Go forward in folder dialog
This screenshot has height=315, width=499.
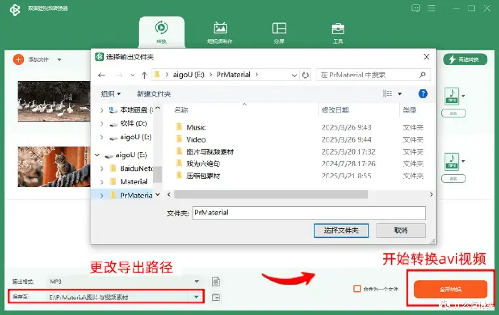pyautogui.click(x=119, y=75)
